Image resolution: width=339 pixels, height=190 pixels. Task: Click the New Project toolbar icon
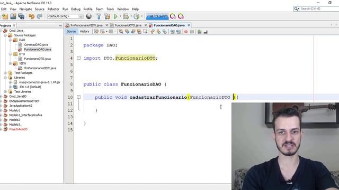coord(5,16)
